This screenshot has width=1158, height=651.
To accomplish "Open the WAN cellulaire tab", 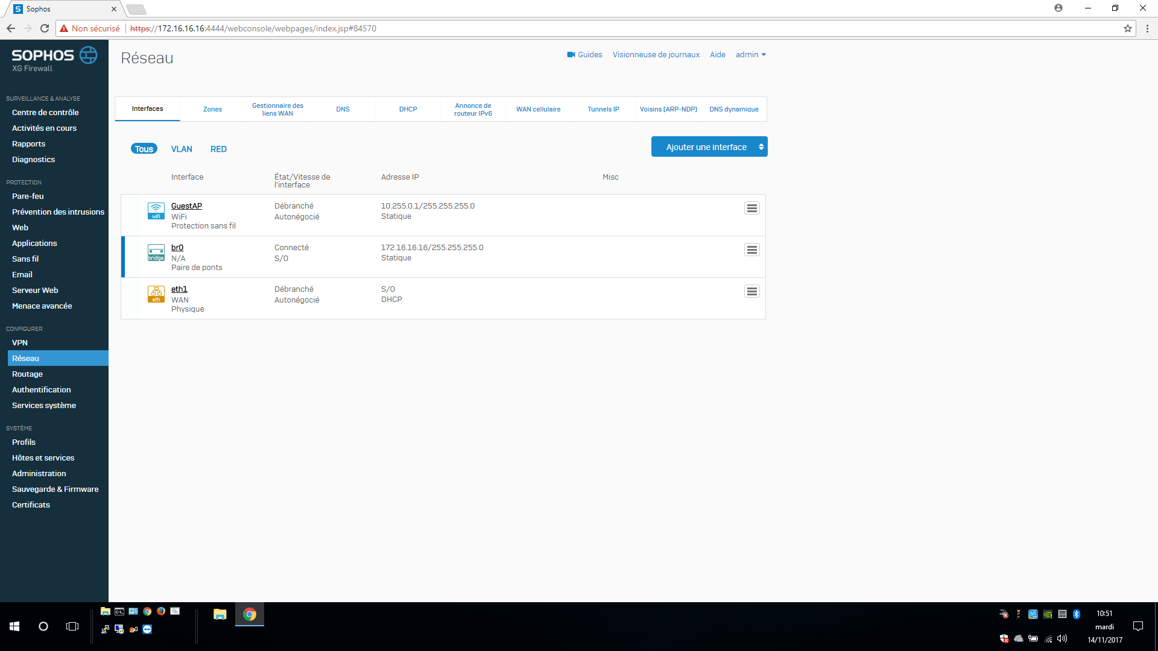I will pyautogui.click(x=538, y=109).
